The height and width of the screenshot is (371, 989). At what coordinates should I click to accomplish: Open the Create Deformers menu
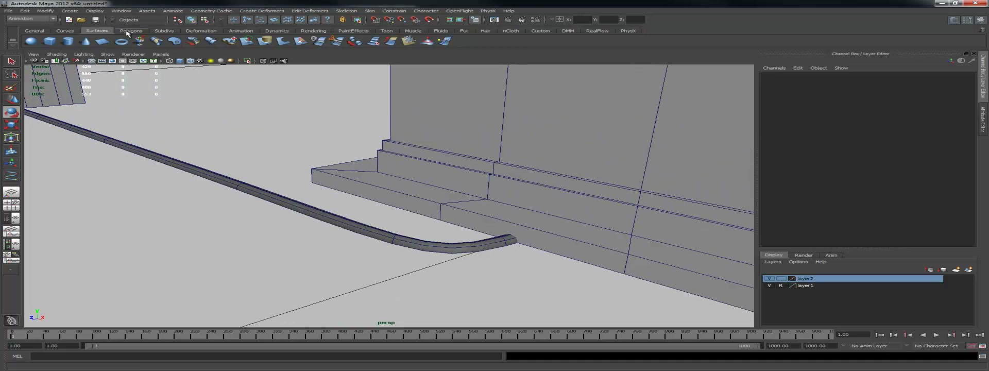pyautogui.click(x=262, y=11)
